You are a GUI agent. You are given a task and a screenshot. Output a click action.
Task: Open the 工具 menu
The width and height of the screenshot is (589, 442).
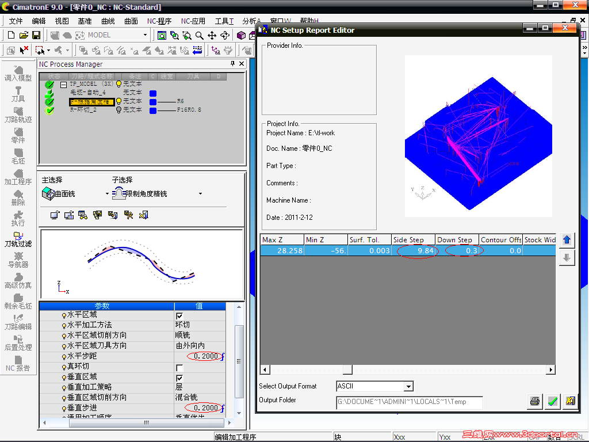click(x=224, y=21)
